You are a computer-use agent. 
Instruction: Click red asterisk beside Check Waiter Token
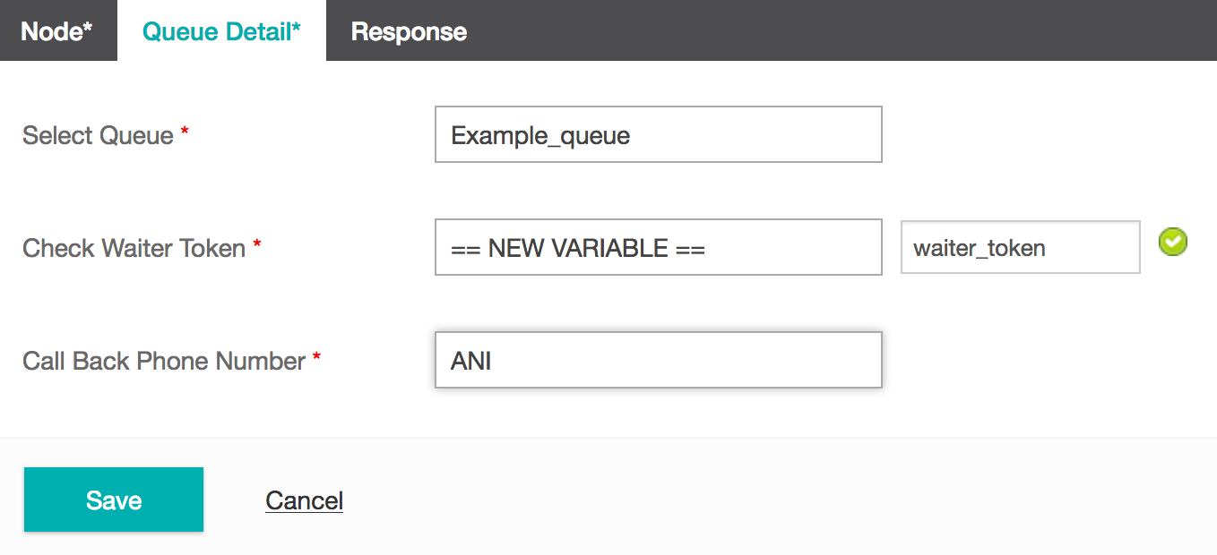(256, 243)
